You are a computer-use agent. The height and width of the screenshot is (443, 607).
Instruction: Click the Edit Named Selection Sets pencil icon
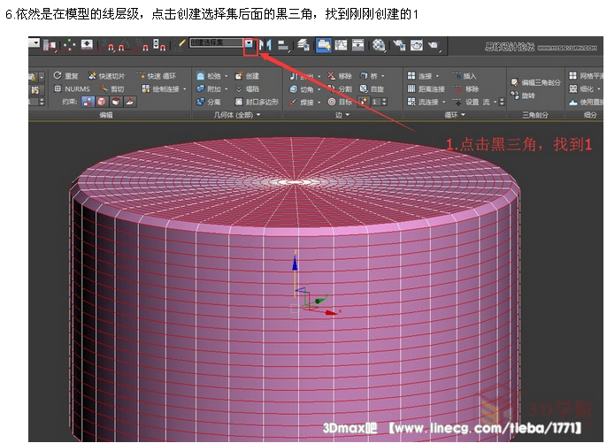[x=181, y=45]
